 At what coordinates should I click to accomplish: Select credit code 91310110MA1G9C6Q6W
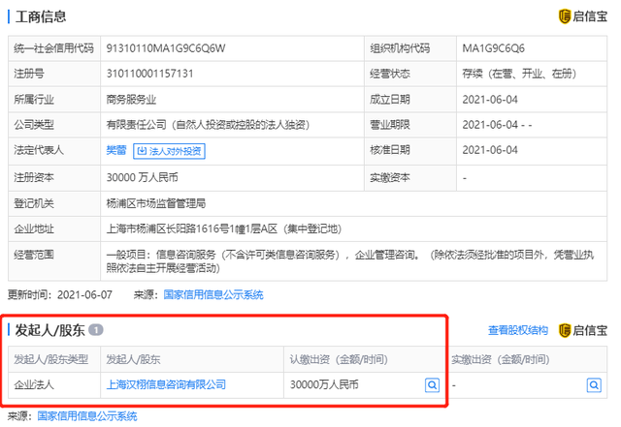[166, 48]
